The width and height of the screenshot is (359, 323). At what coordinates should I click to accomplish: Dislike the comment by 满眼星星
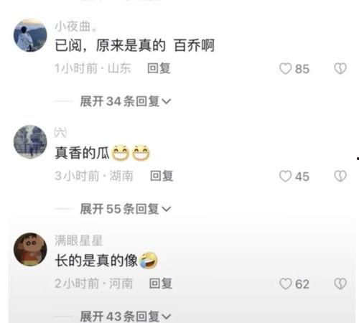click(340, 284)
